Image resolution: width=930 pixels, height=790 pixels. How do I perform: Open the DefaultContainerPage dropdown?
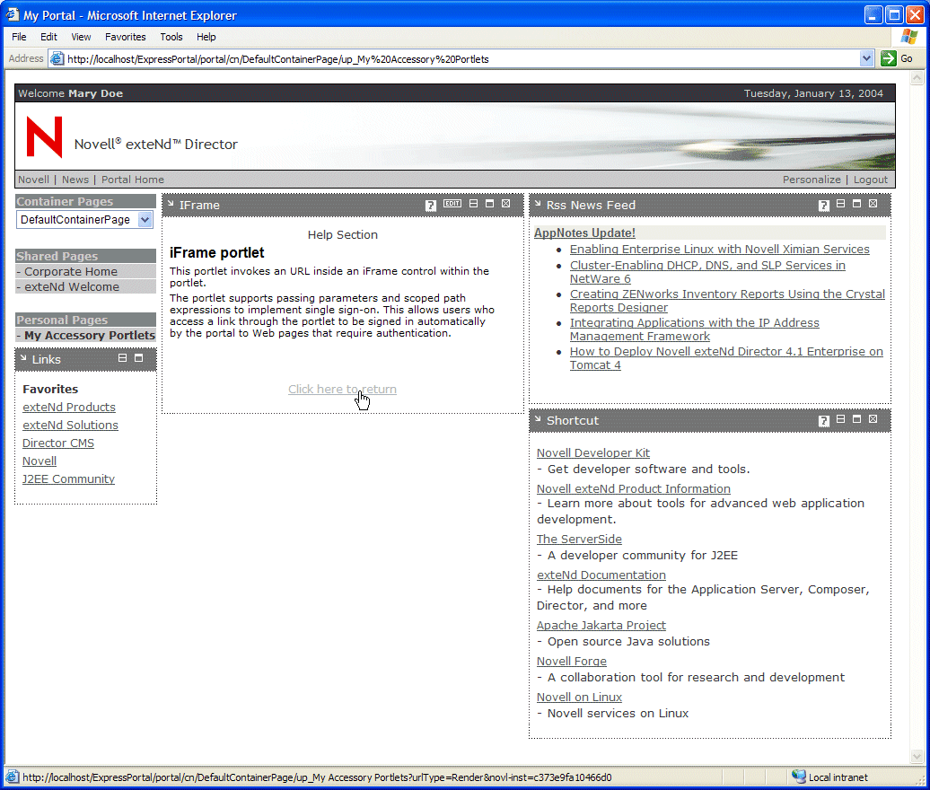[x=145, y=219]
